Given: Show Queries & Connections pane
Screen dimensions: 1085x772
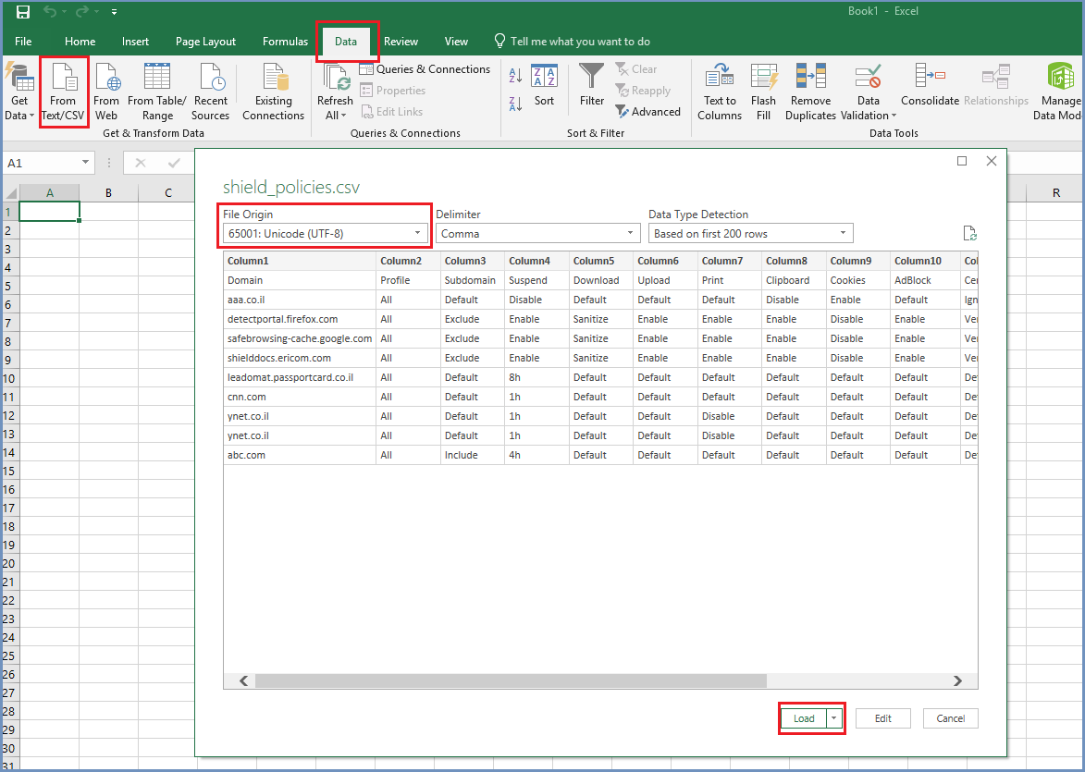Looking at the screenshot, I should coord(425,69).
